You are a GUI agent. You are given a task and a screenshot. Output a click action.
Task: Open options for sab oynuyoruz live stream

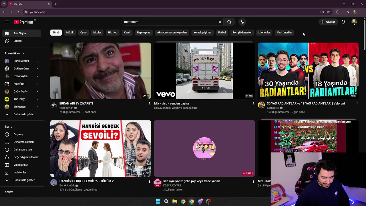pos(253,181)
